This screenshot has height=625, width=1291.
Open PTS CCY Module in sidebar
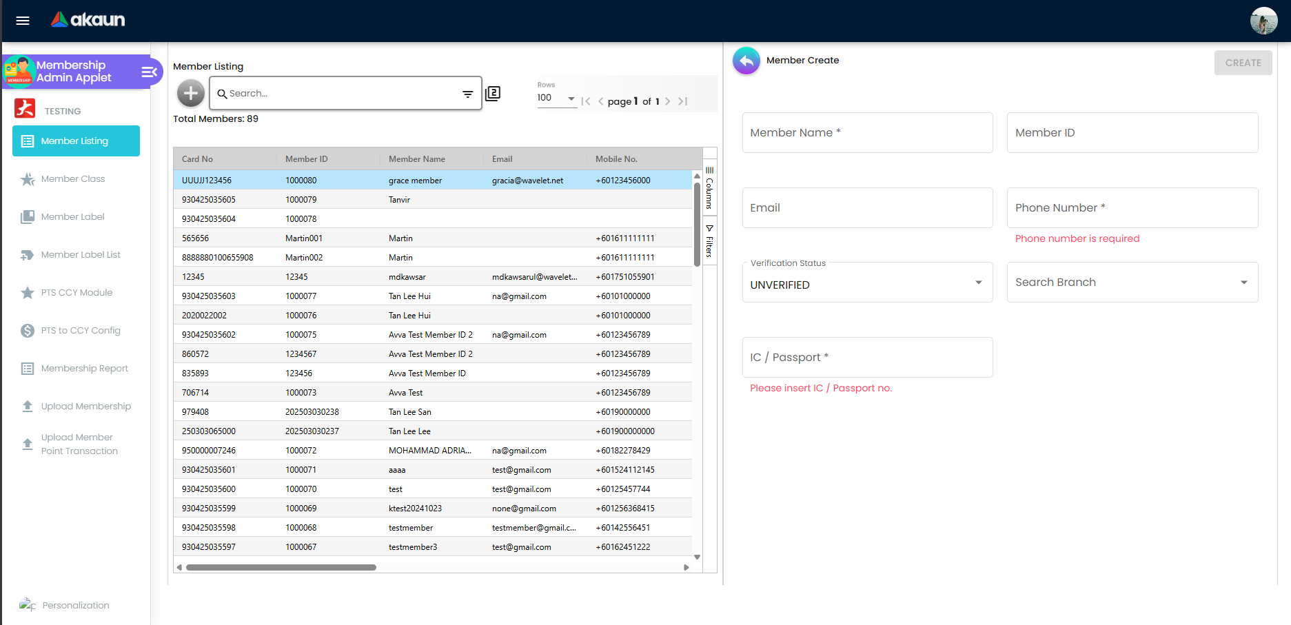(77, 293)
